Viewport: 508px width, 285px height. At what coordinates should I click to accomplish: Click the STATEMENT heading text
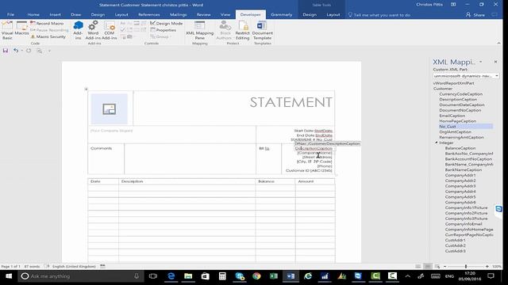(291, 102)
